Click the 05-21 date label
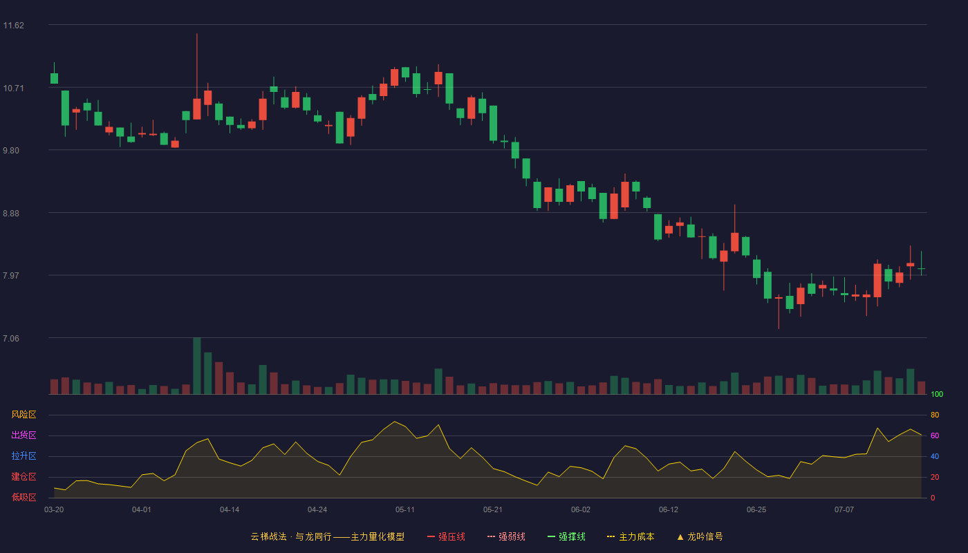The image size is (968, 553). pos(493,509)
